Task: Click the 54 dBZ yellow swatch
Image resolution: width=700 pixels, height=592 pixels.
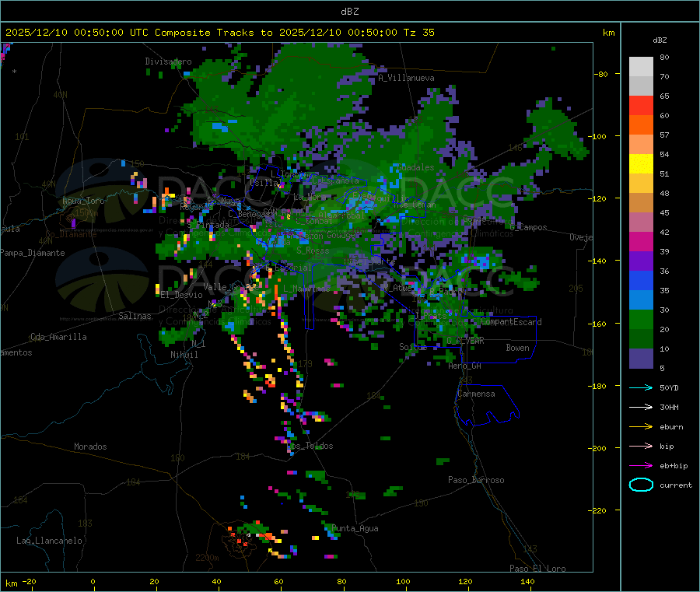Action: [x=641, y=164]
